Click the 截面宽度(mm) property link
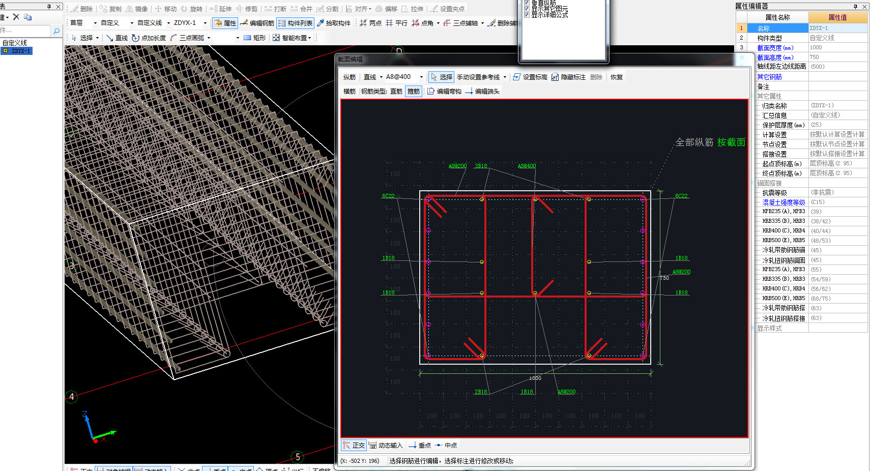The height and width of the screenshot is (471, 870). [775, 48]
